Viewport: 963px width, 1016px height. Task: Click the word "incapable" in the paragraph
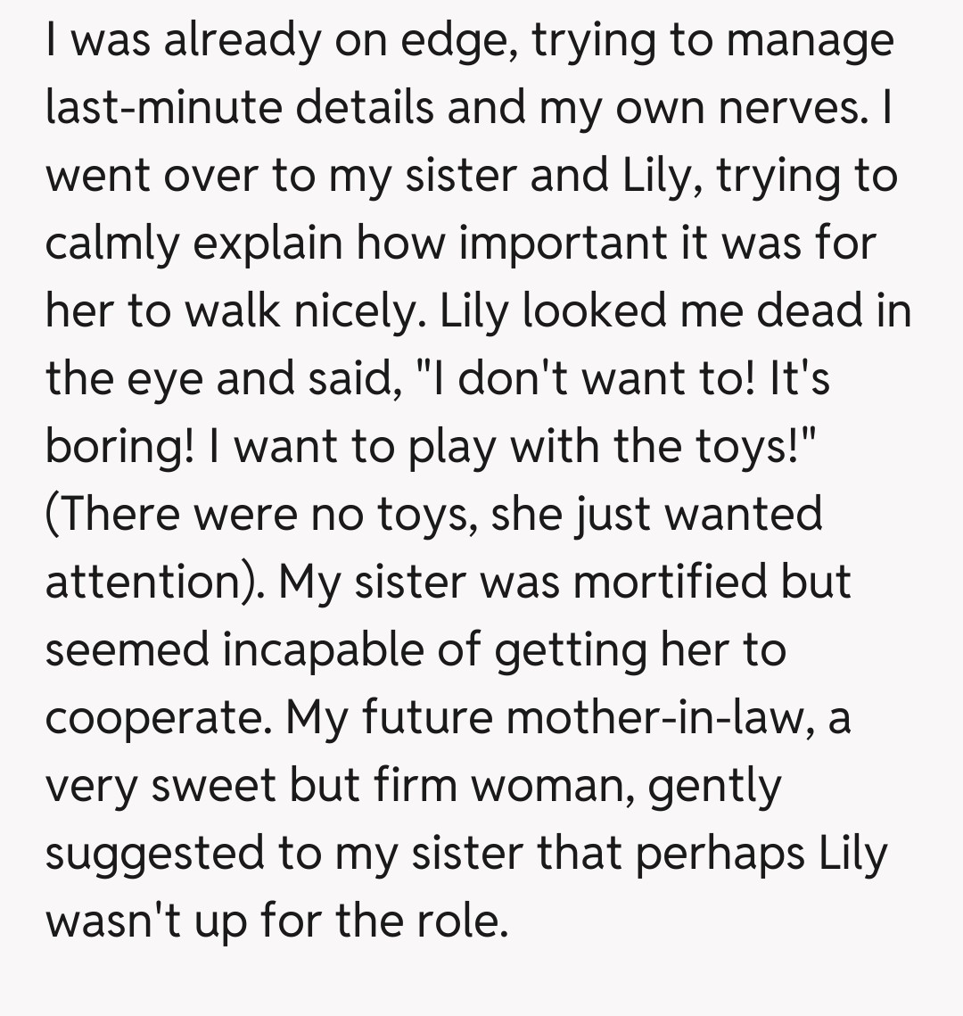[325, 650]
